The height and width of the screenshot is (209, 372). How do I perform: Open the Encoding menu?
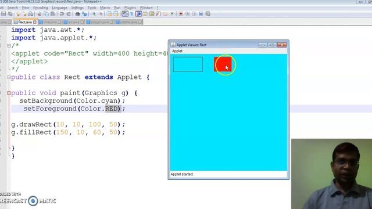tap(41, 8)
